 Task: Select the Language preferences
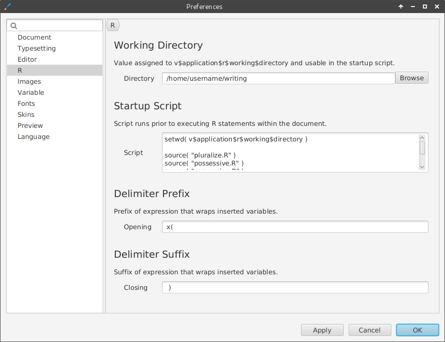[34, 136]
